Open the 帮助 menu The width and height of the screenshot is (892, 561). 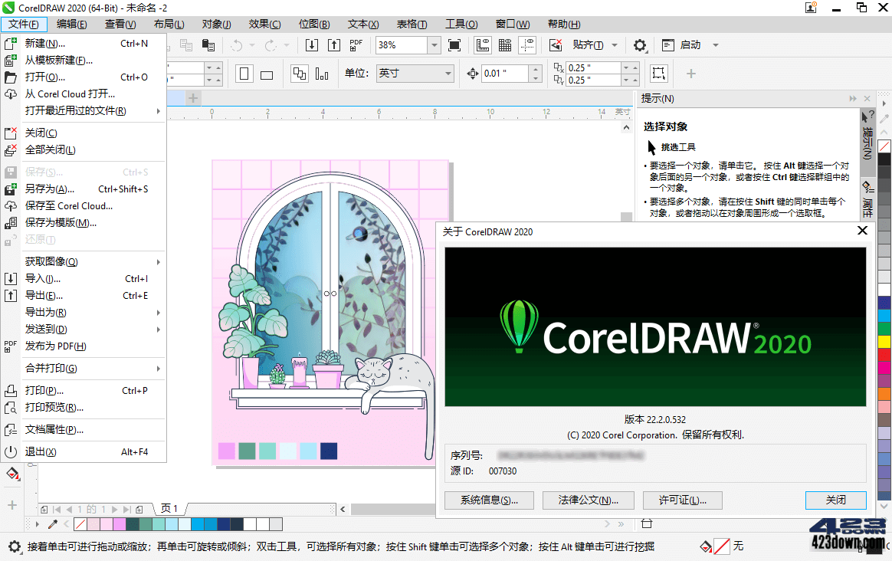pos(564,24)
